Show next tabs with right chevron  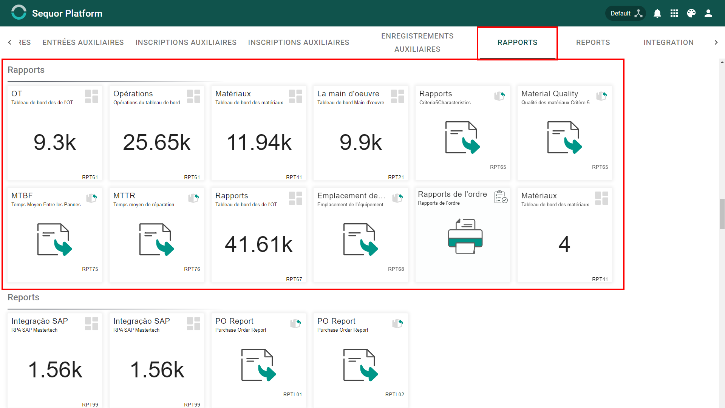[x=716, y=42]
